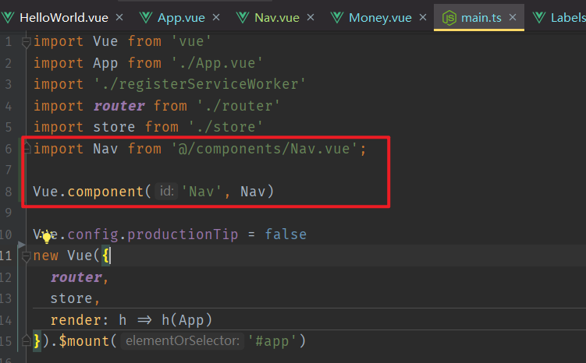Viewport: 586px width, 363px height.
Task: Click './registerServiceWorker' import string
Action: point(200,84)
